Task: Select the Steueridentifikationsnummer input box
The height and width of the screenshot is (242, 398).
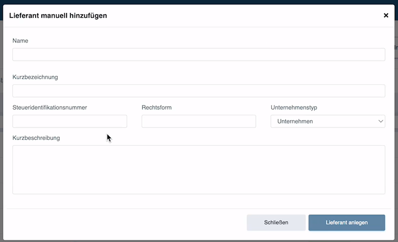Action: 69,121
